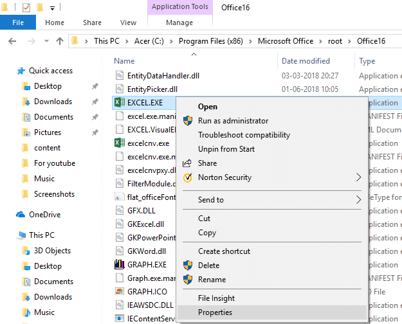Switch to the View ribbon tab
Image resolution: width=402 pixels, height=324 pixels.
point(128,22)
